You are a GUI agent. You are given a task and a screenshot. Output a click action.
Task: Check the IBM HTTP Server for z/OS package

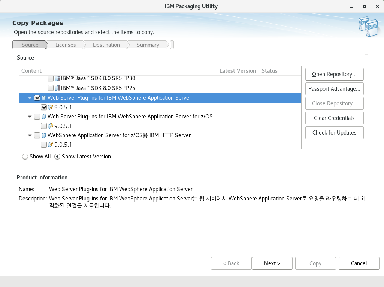pyautogui.click(x=37, y=135)
